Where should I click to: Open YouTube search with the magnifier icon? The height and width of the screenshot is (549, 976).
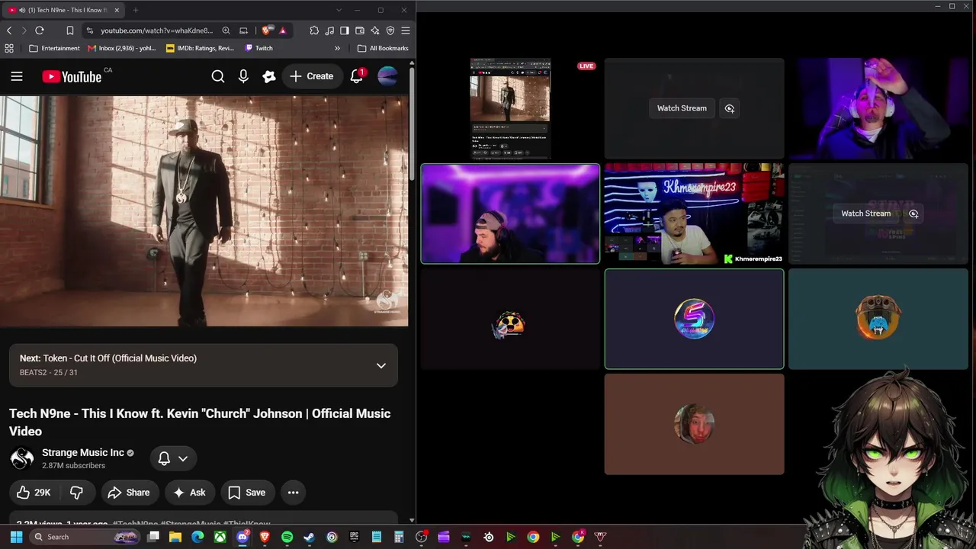[218, 76]
